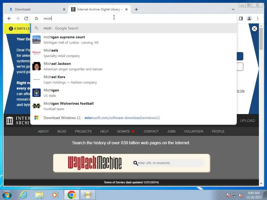Screen dimensions: 267x200
Task: Click page scrollbar down arrow
Action: [x=261, y=184]
